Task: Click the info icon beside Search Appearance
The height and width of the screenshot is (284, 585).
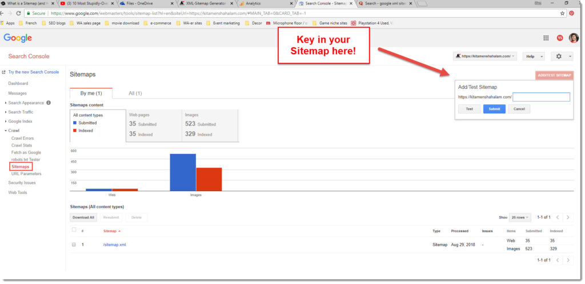Action: tap(49, 103)
